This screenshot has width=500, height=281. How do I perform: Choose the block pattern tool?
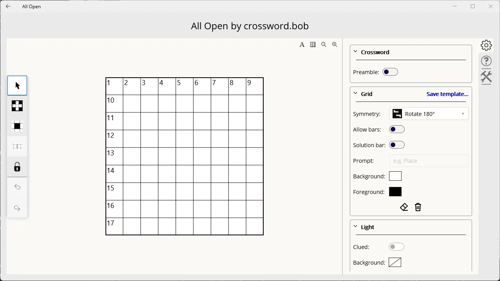pos(17,106)
